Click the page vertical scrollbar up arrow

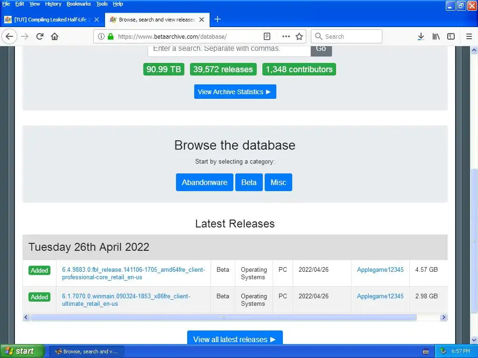(x=474, y=50)
